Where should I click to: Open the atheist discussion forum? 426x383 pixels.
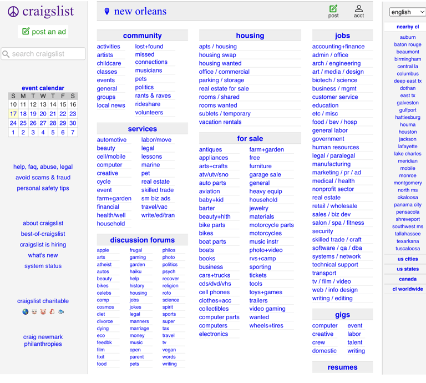tap(104, 264)
